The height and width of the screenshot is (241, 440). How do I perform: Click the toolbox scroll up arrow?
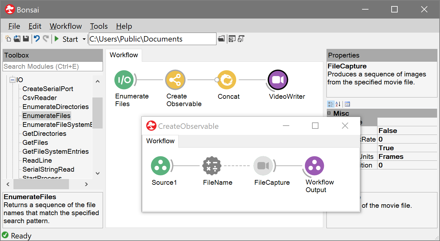97,81
